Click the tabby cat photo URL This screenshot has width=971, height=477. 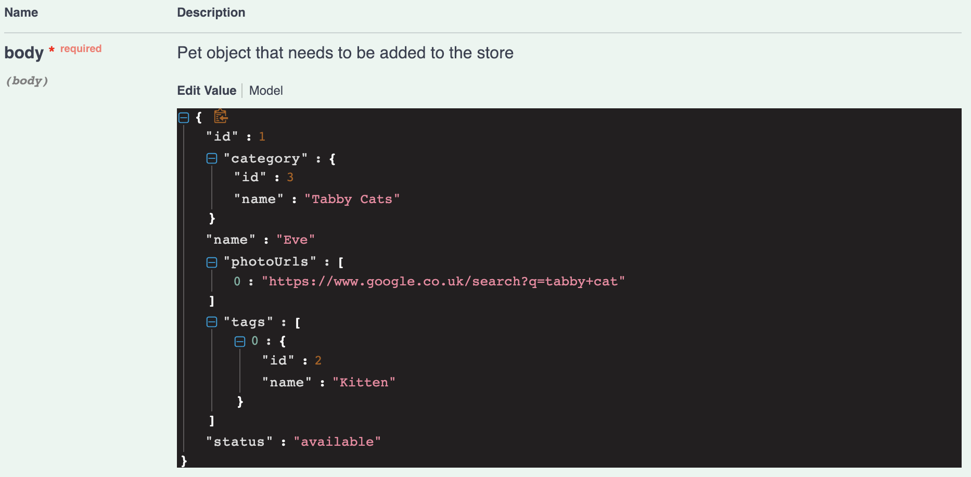443,281
